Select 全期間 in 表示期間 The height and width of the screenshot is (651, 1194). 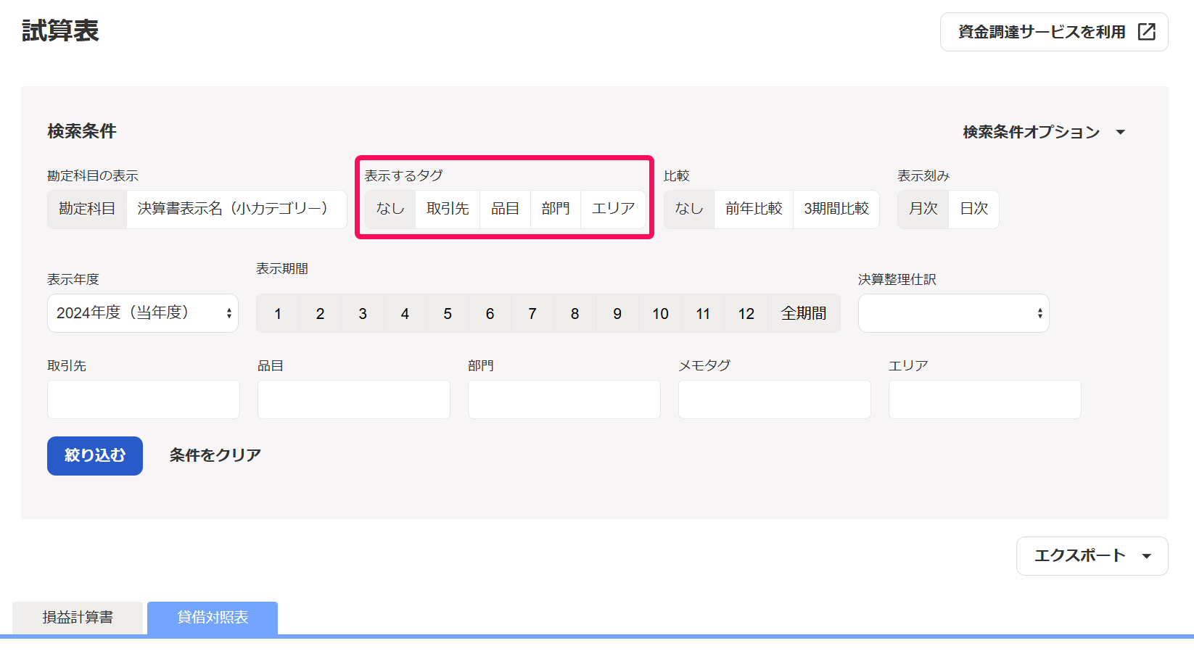pos(804,313)
